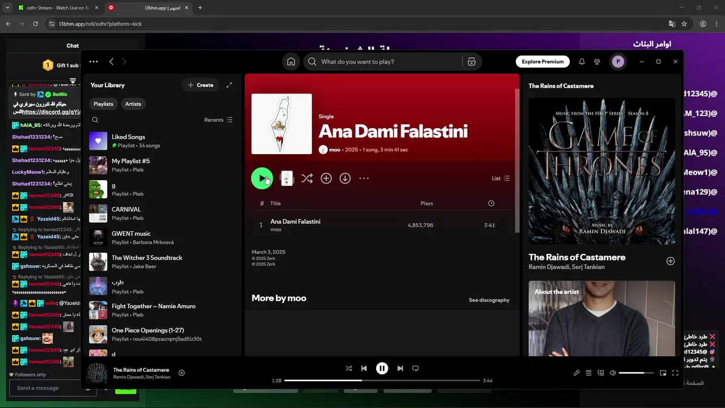Screen dimensions: 725x408
Task: Sort tracks by duration clock icon
Action: pos(491,203)
